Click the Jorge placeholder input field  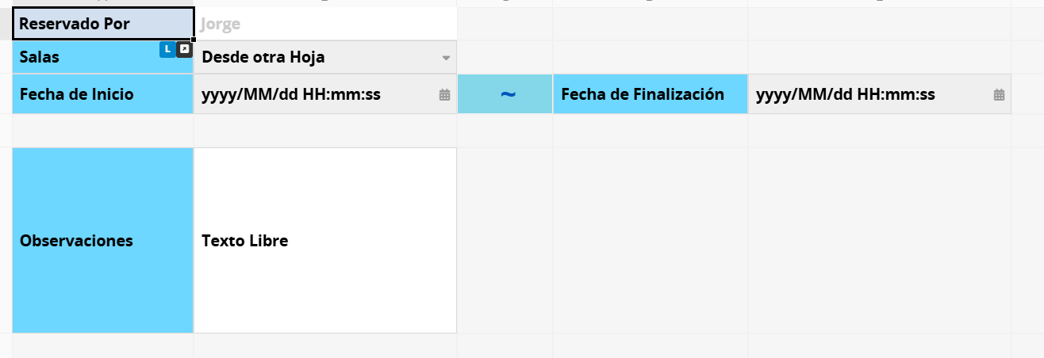tap(325, 24)
